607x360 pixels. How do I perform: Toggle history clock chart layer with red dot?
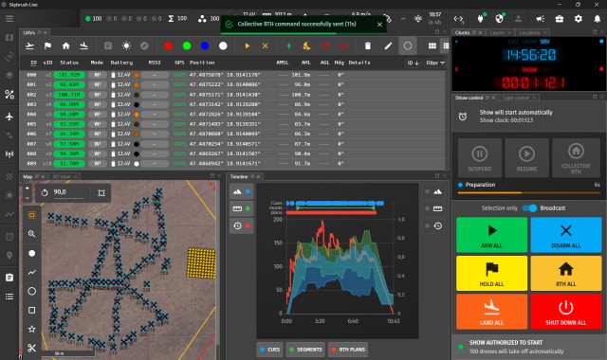click(x=241, y=225)
